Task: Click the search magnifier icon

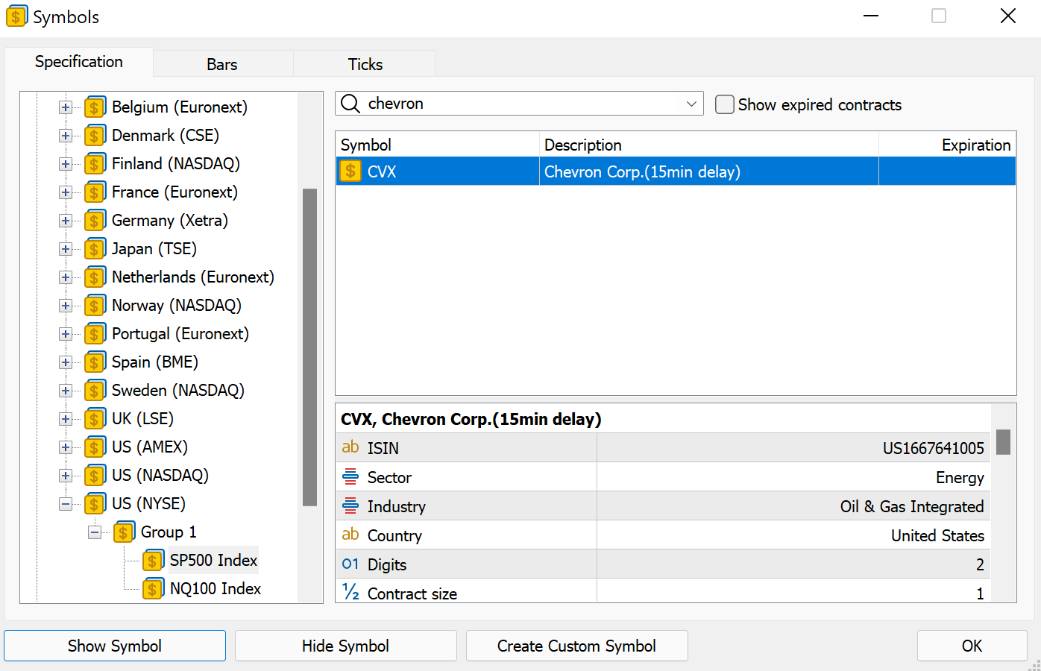Action: tap(350, 104)
